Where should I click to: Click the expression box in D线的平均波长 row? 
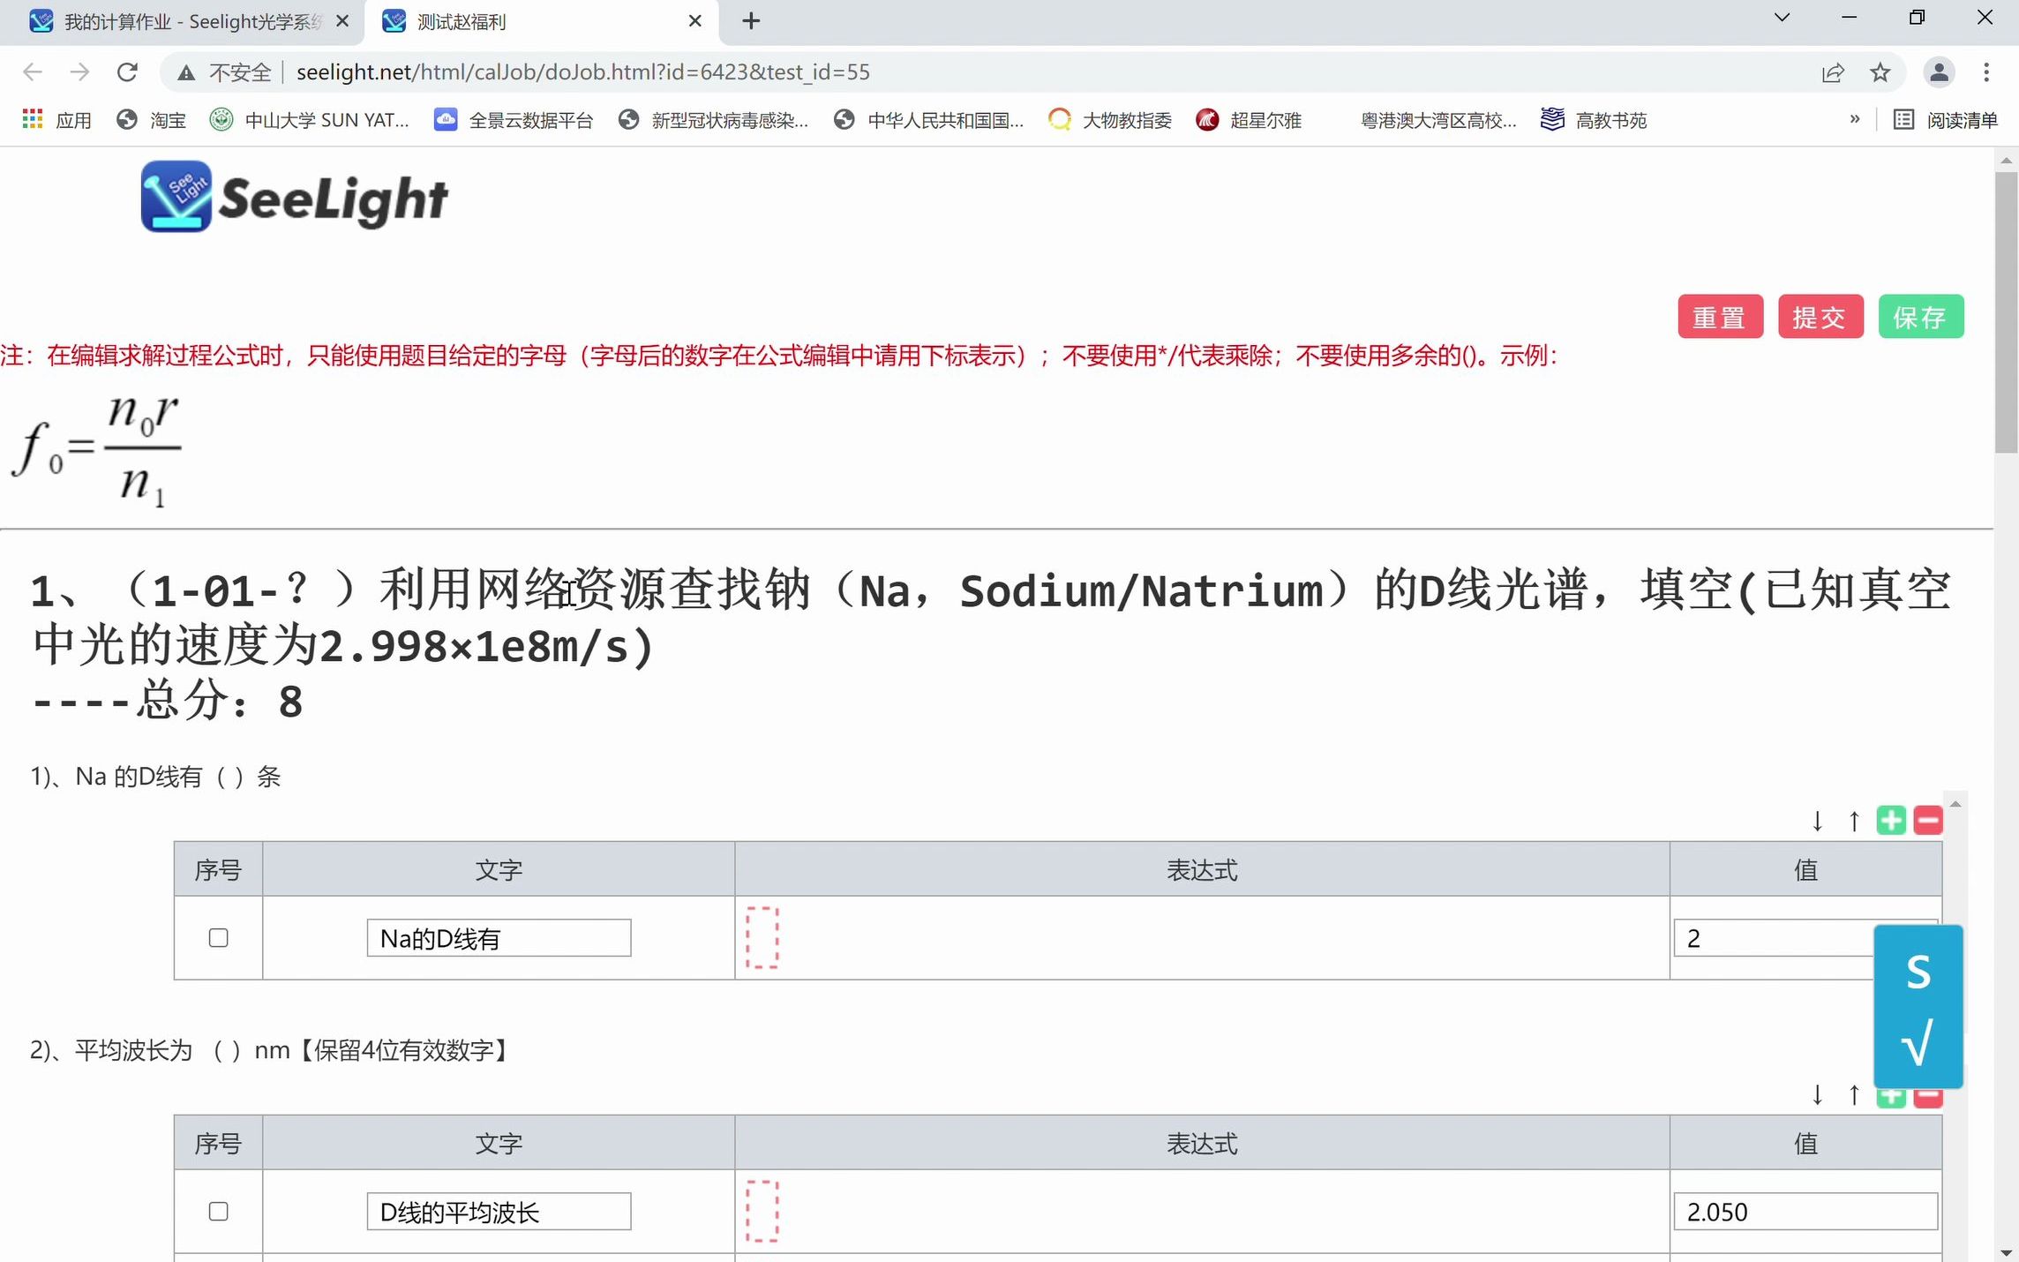tap(762, 1212)
